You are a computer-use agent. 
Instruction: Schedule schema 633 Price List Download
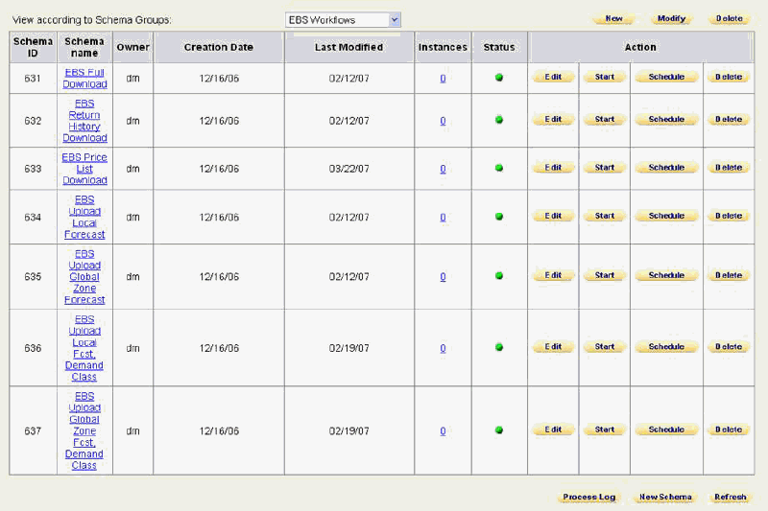coord(666,168)
